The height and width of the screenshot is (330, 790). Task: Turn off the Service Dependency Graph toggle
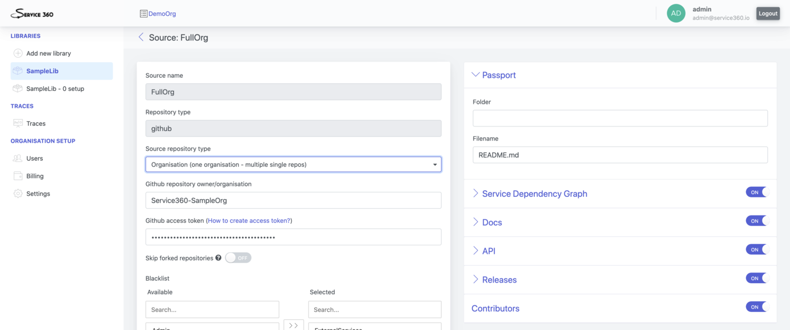click(x=757, y=192)
